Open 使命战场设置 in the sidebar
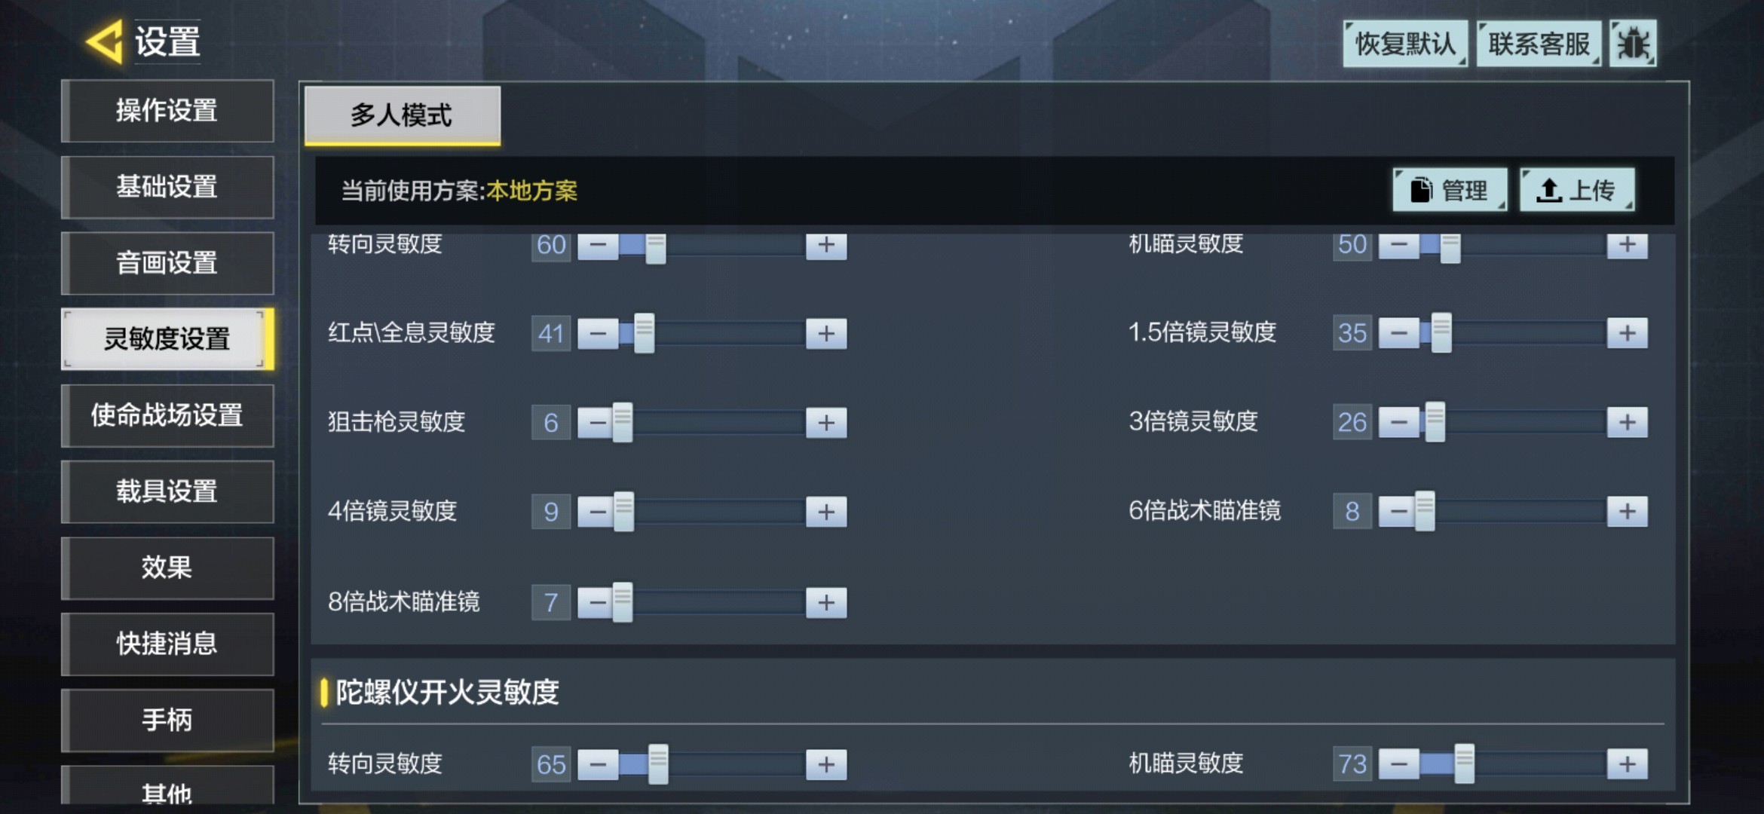The height and width of the screenshot is (814, 1764). [x=167, y=415]
